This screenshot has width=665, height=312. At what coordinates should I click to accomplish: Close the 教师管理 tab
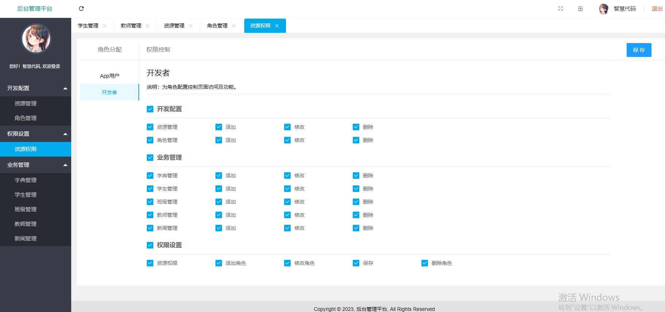click(148, 26)
